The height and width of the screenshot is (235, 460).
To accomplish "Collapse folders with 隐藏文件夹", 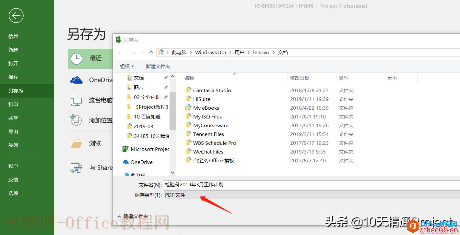I will [133, 216].
